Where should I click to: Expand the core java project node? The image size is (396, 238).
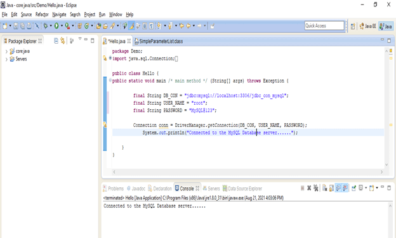pyautogui.click(x=6, y=51)
